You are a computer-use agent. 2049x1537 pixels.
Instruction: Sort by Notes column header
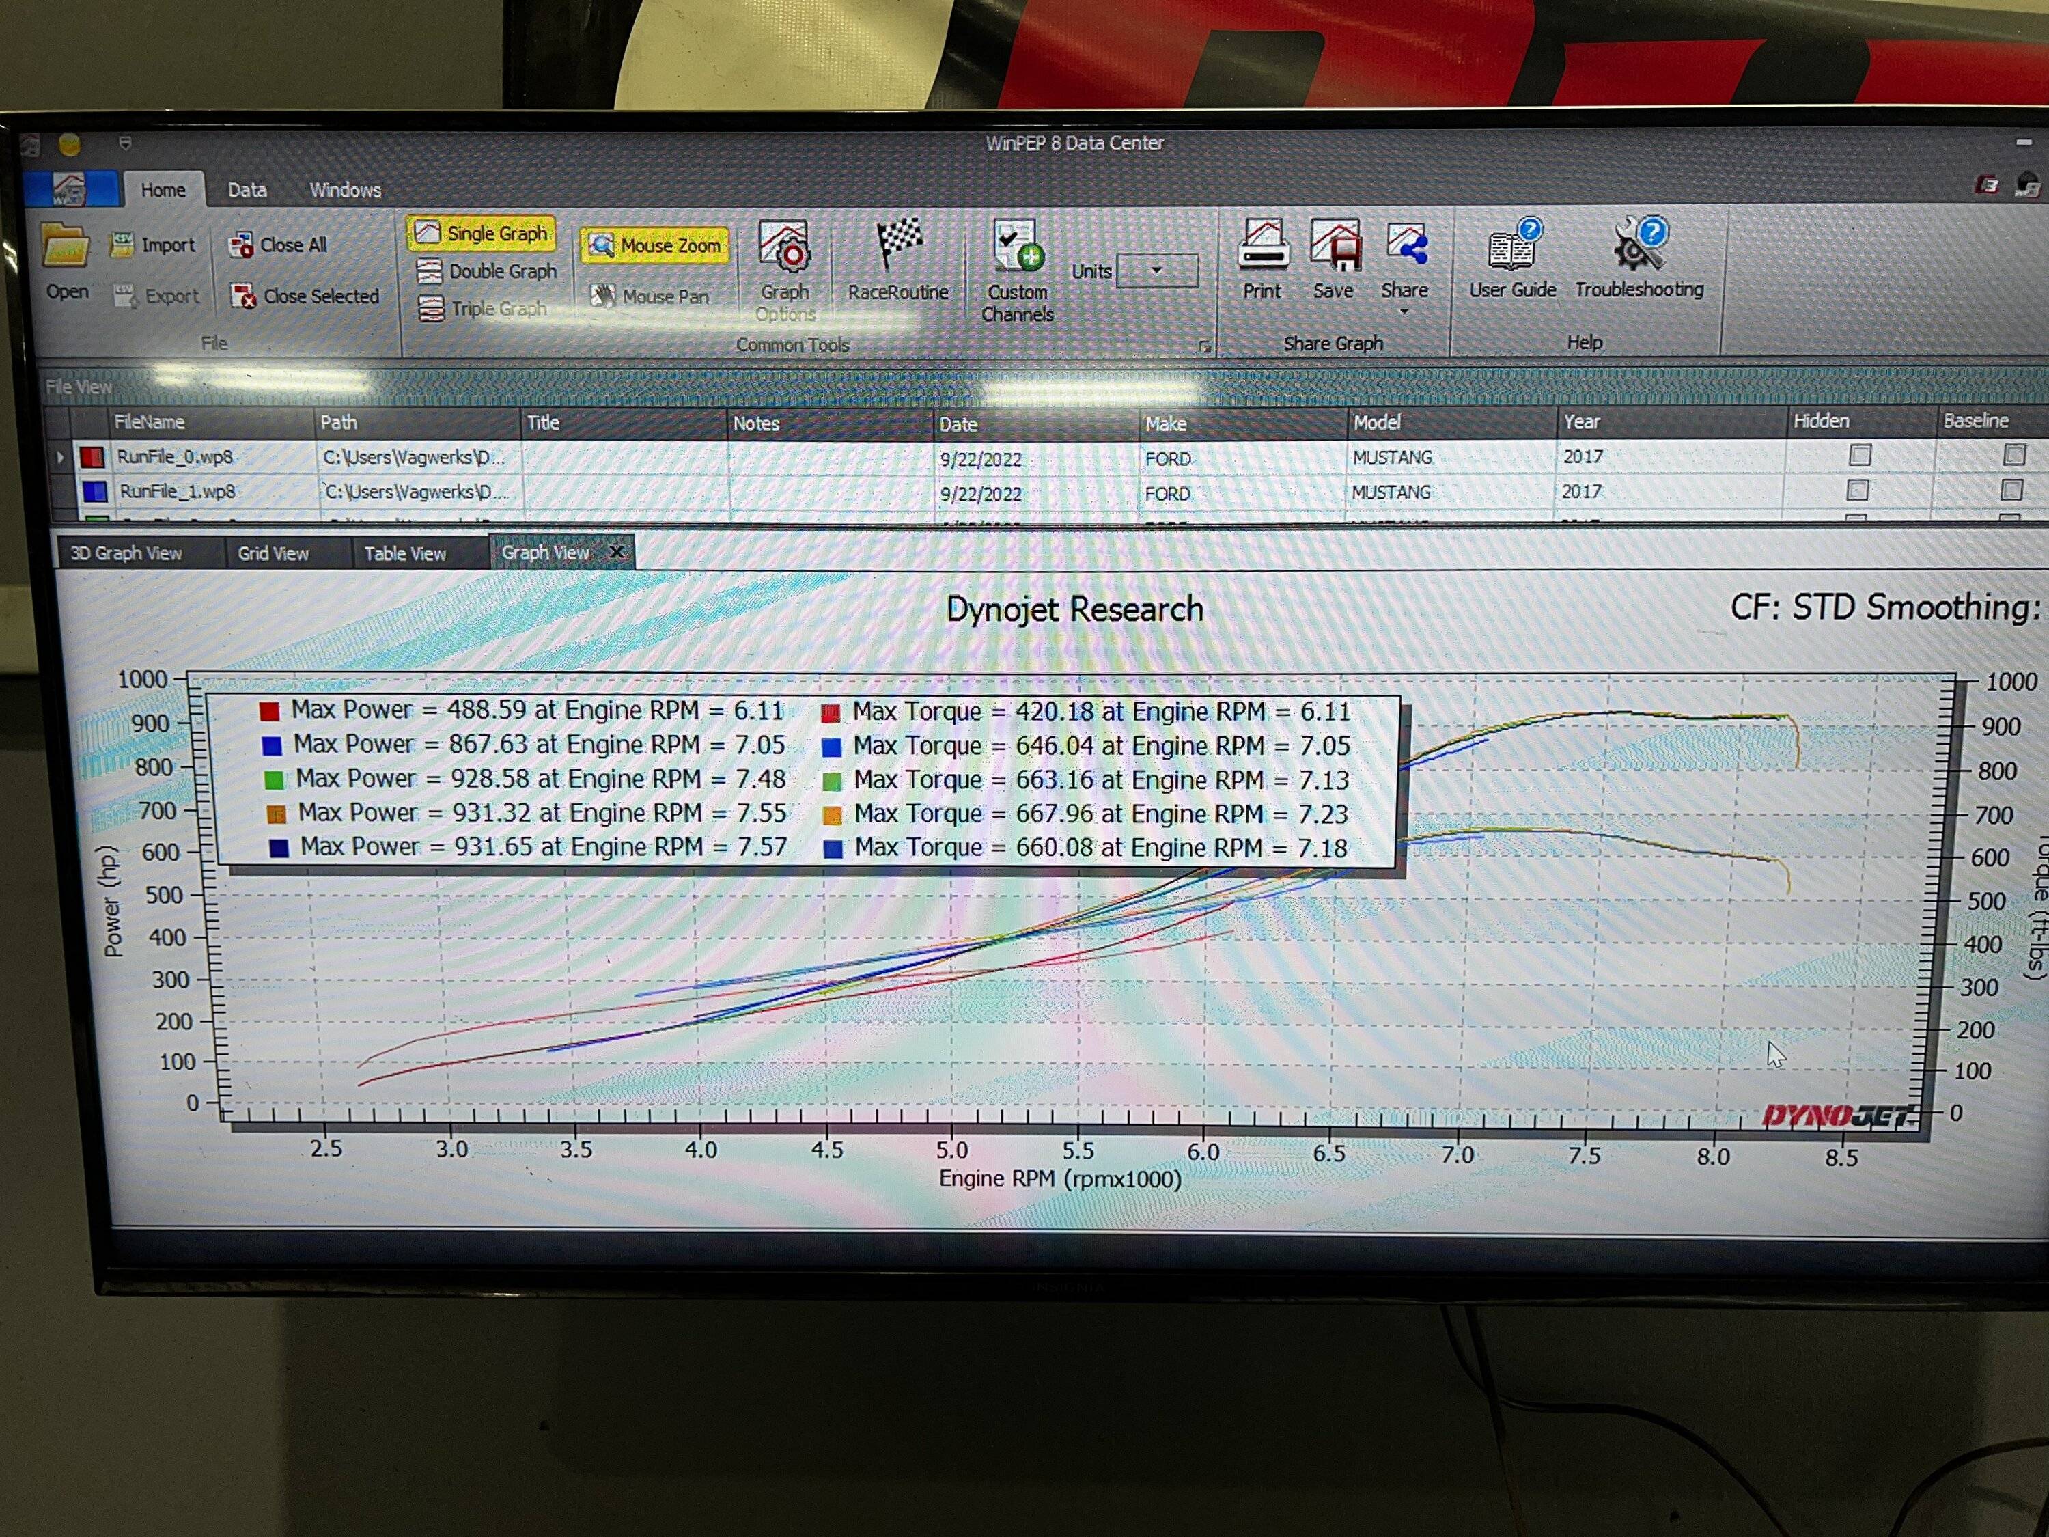pos(830,424)
